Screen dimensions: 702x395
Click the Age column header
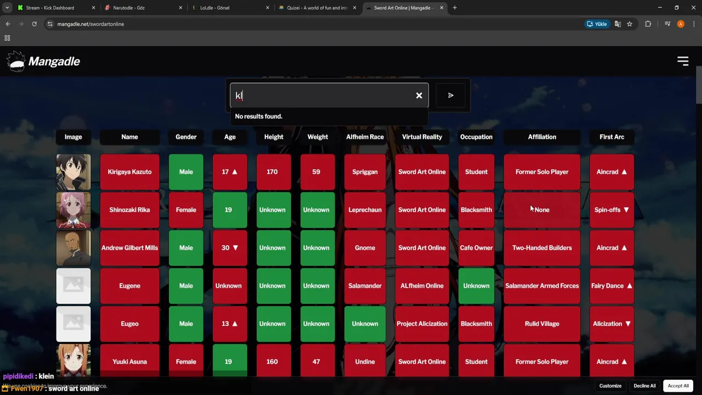coord(230,137)
